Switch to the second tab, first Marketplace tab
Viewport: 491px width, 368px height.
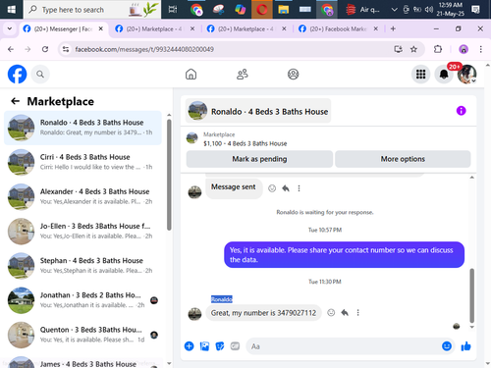tap(154, 29)
